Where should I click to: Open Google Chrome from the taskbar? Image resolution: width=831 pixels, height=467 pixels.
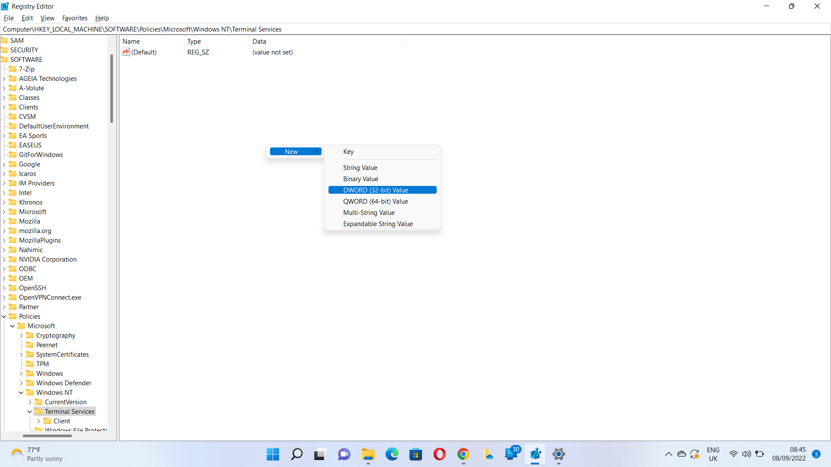click(x=464, y=454)
